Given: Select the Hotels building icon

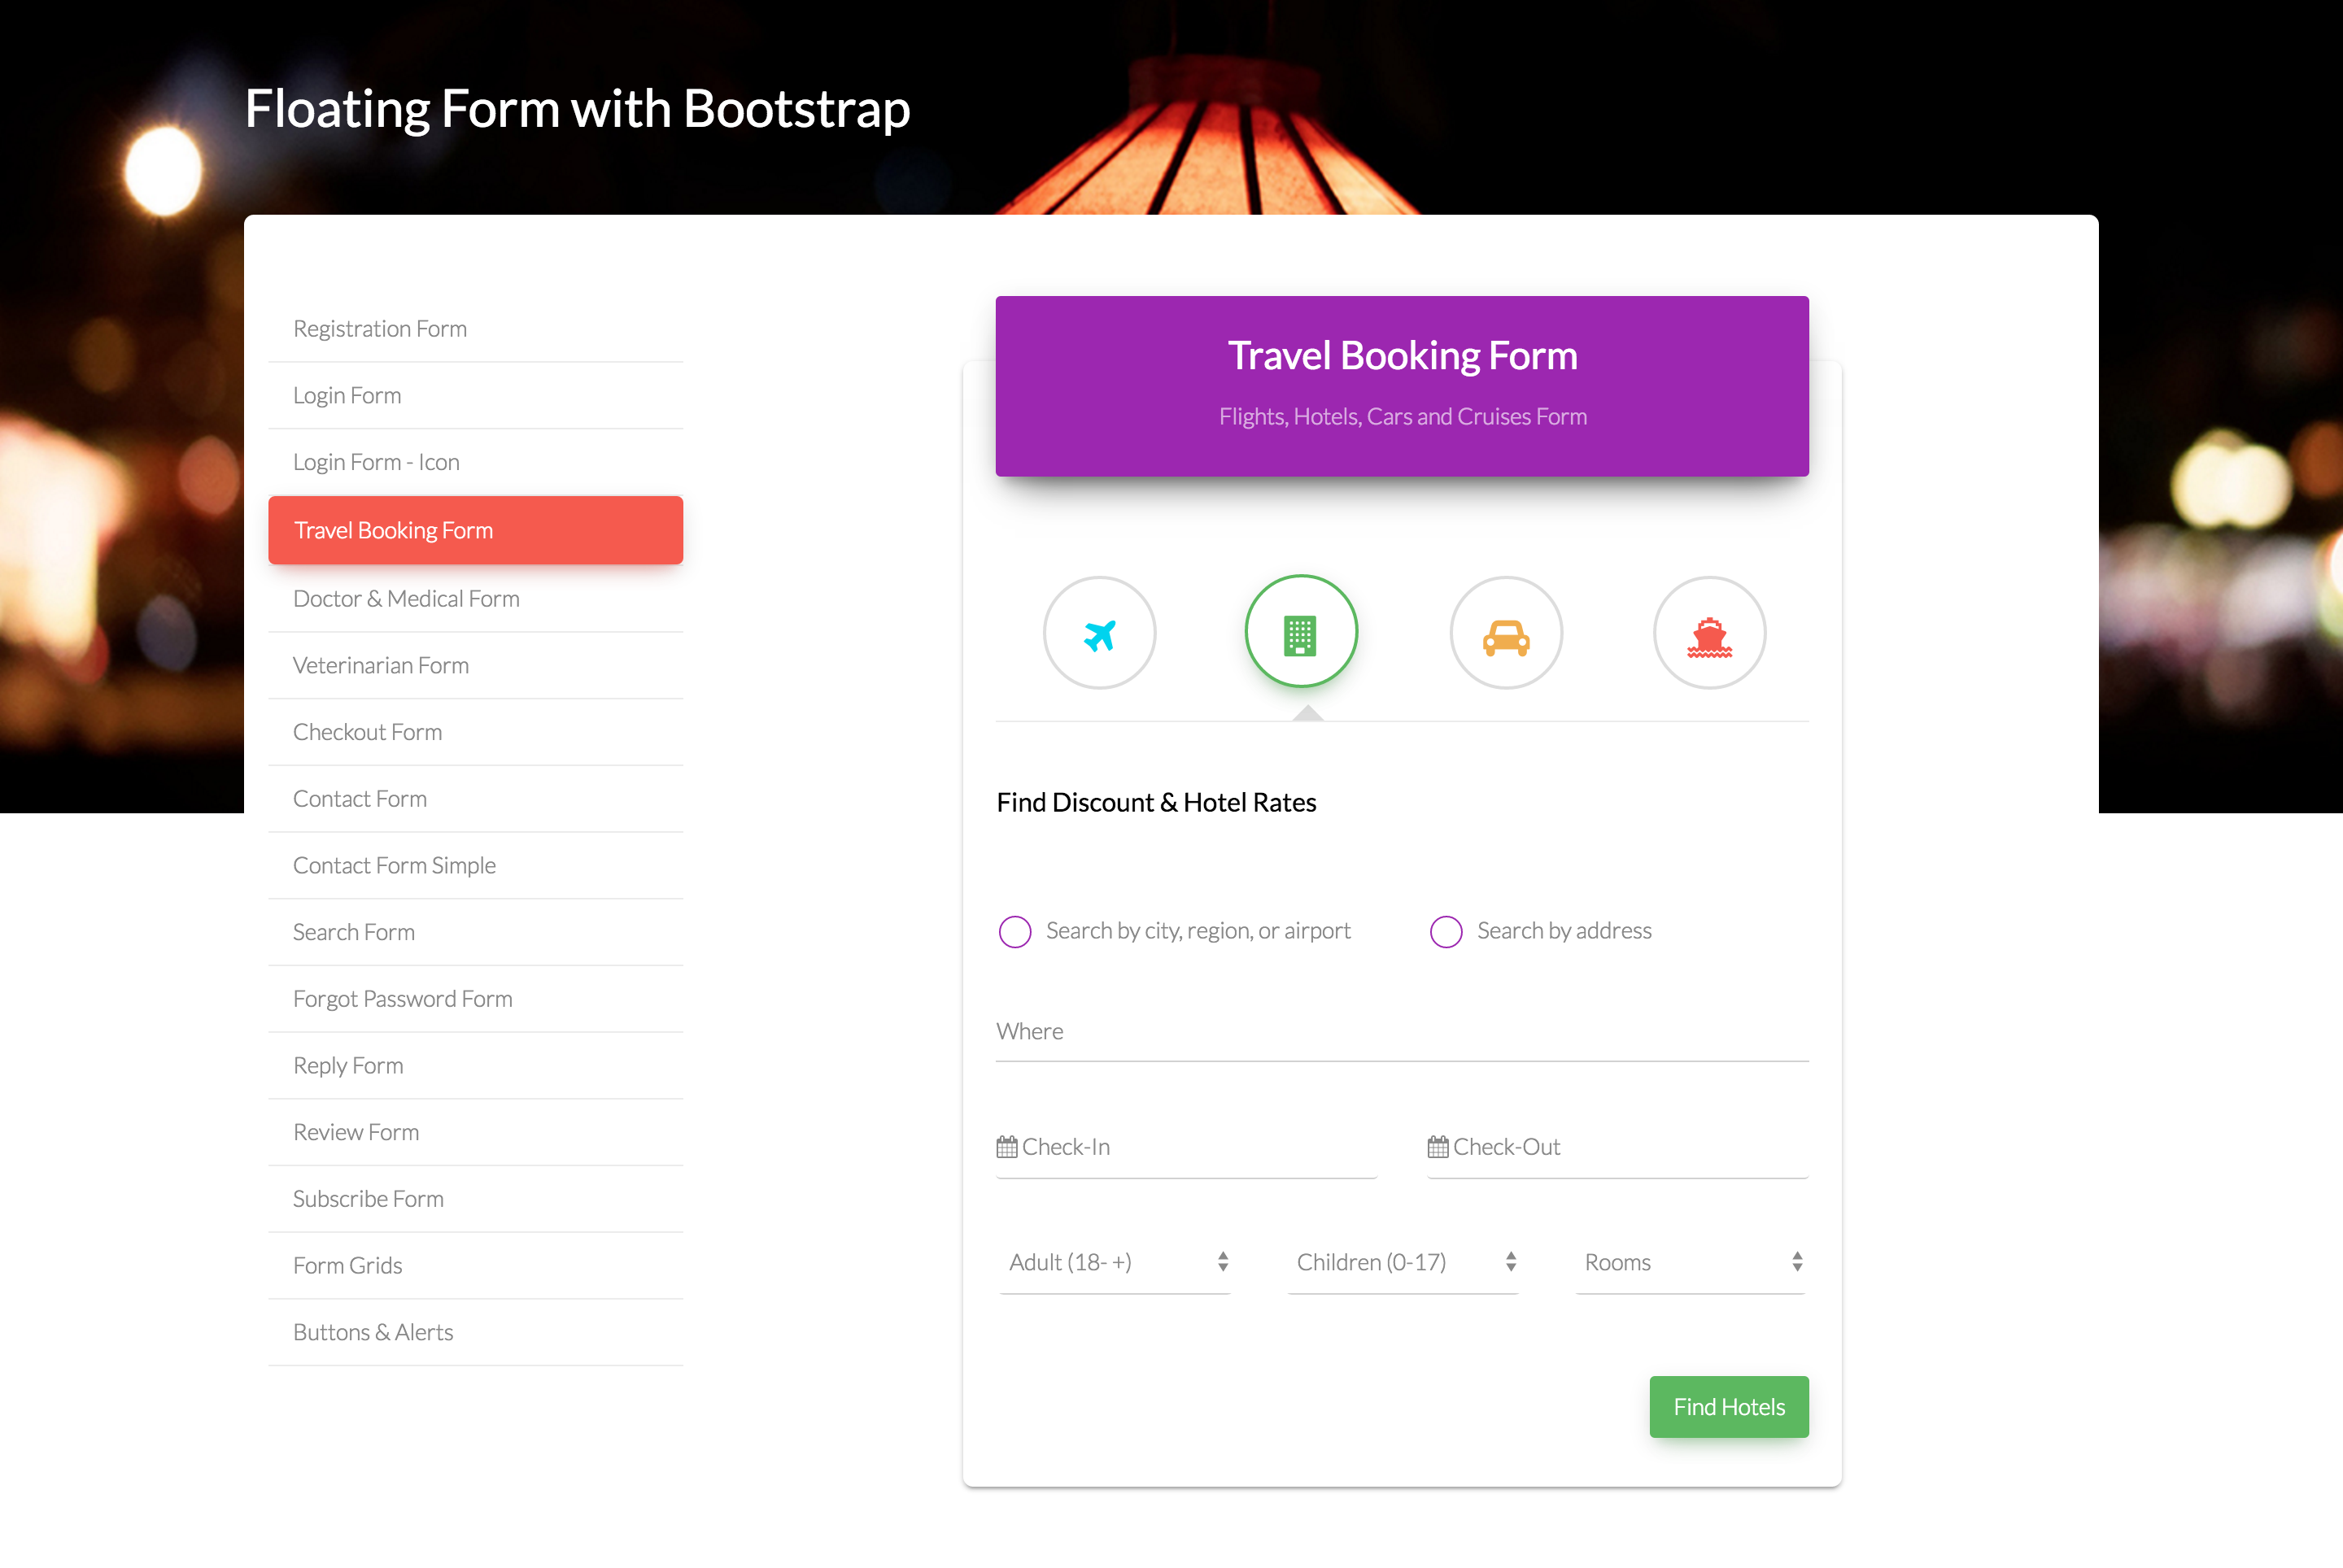Looking at the screenshot, I should coord(1301,631).
